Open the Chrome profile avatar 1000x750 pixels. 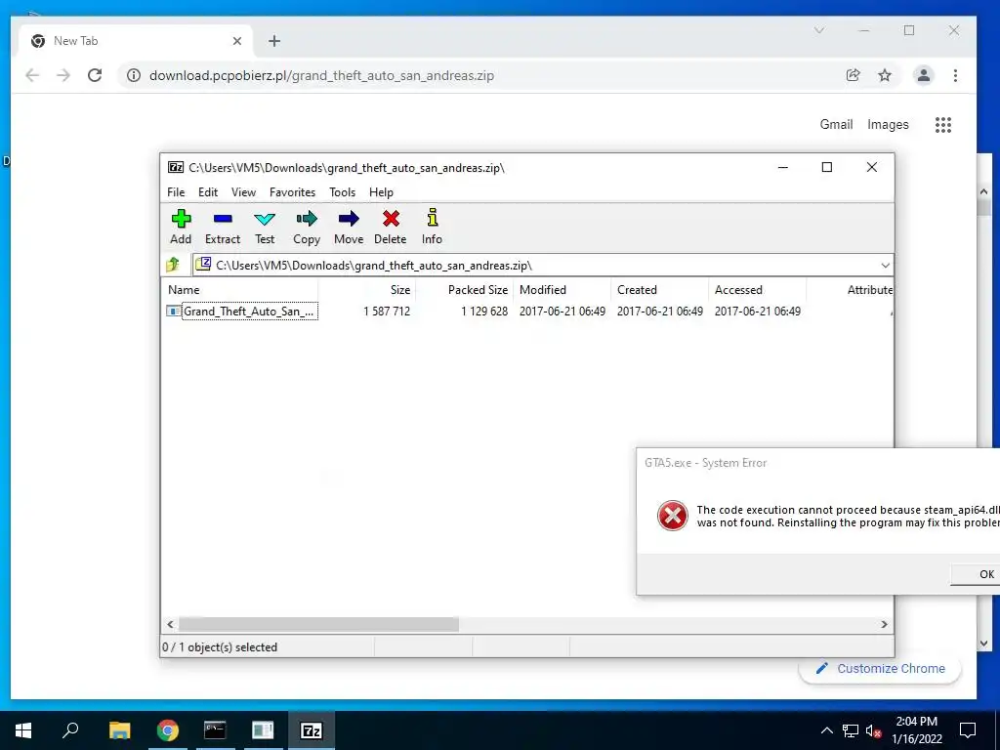[923, 75]
